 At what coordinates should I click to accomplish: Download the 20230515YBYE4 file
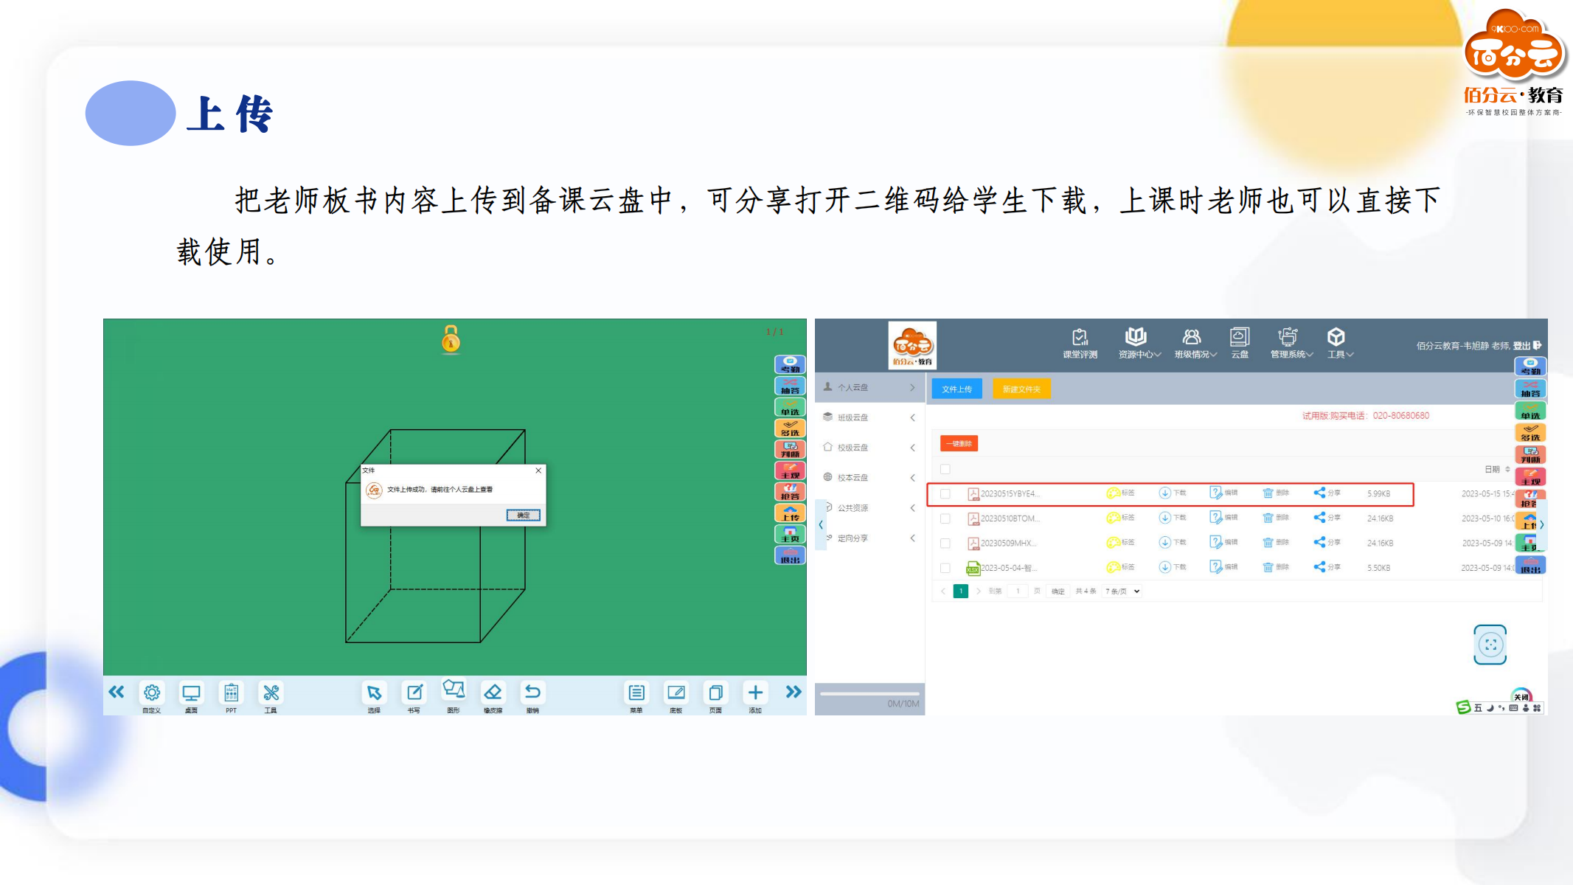tap(1172, 493)
